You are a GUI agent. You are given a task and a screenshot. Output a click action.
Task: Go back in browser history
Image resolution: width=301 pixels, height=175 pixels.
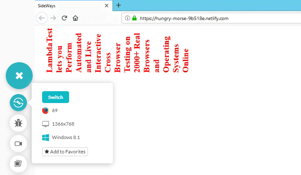42,18
